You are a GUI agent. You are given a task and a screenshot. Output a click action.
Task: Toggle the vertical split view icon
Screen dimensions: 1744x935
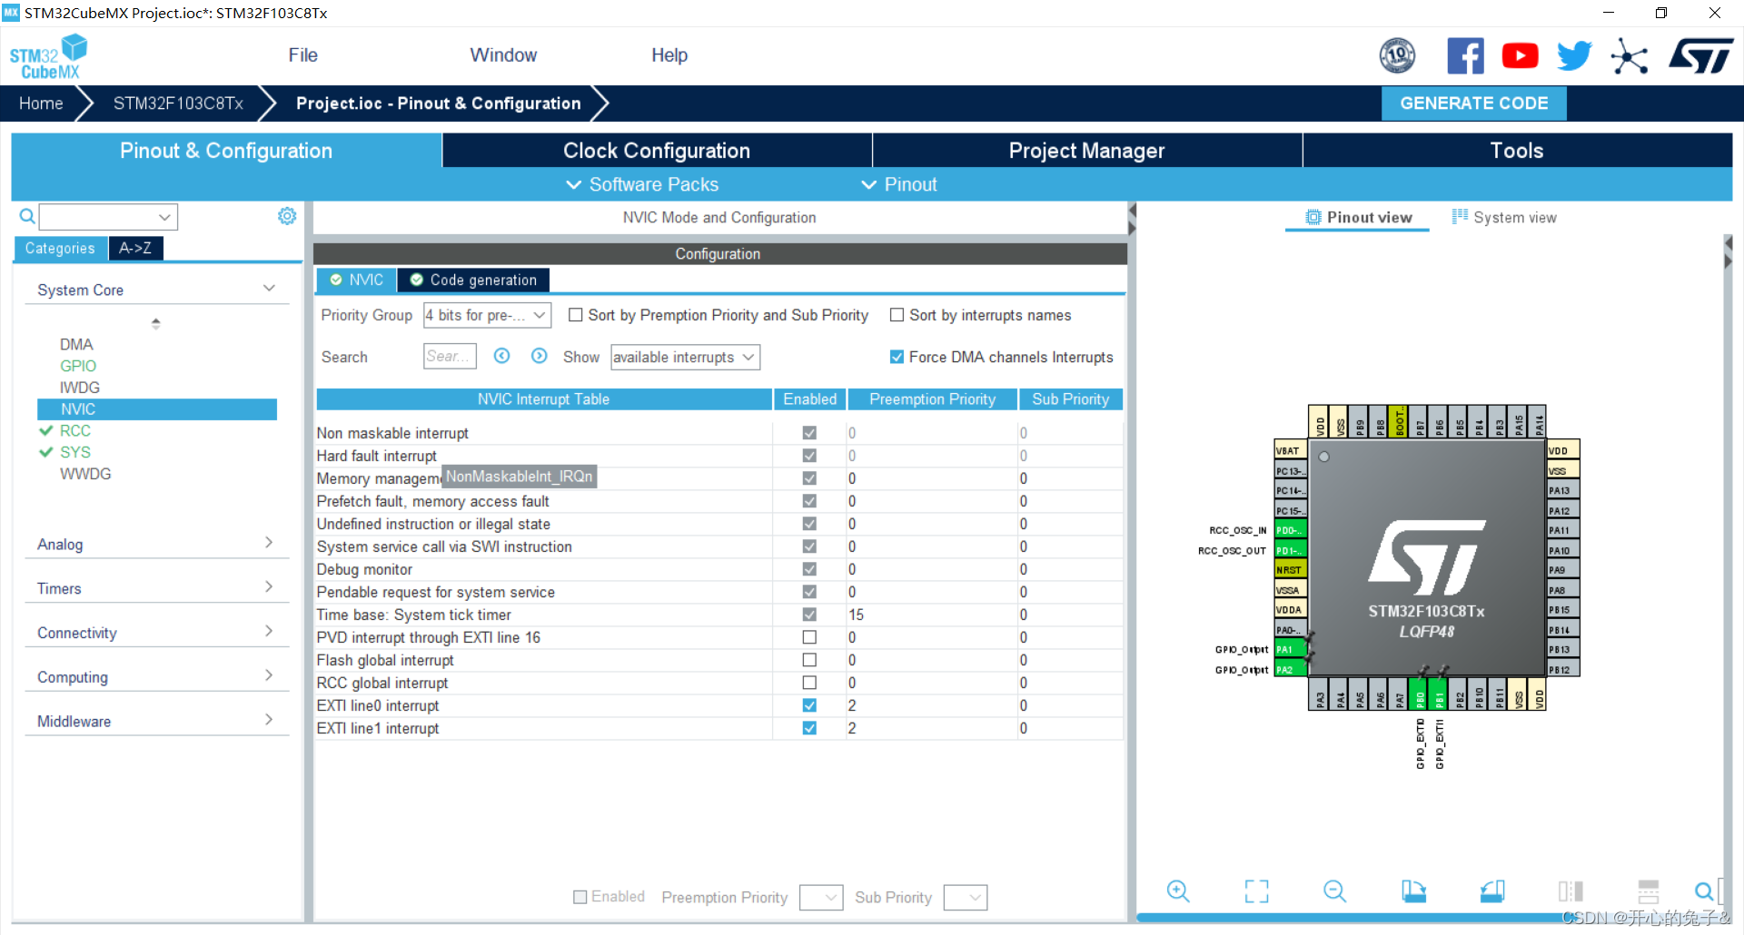[1571, 891]
